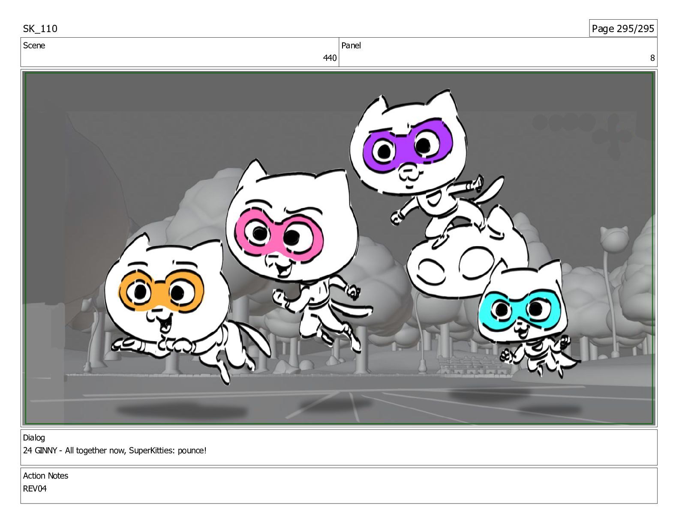Click the SK_110 document title
This screenshot has width=679, height=524.
[x=40, y=29]
